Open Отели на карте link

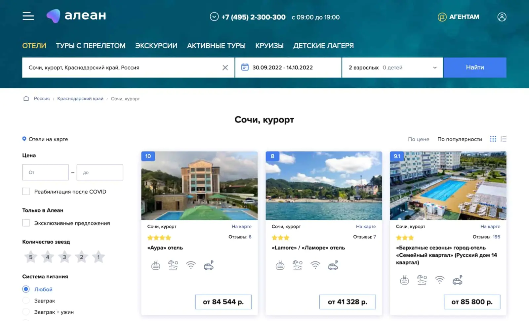pos(48,139)
